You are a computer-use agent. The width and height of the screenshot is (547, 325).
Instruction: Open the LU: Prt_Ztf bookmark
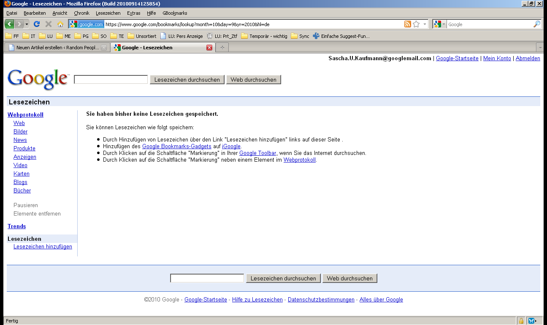(x=222, y=36)
